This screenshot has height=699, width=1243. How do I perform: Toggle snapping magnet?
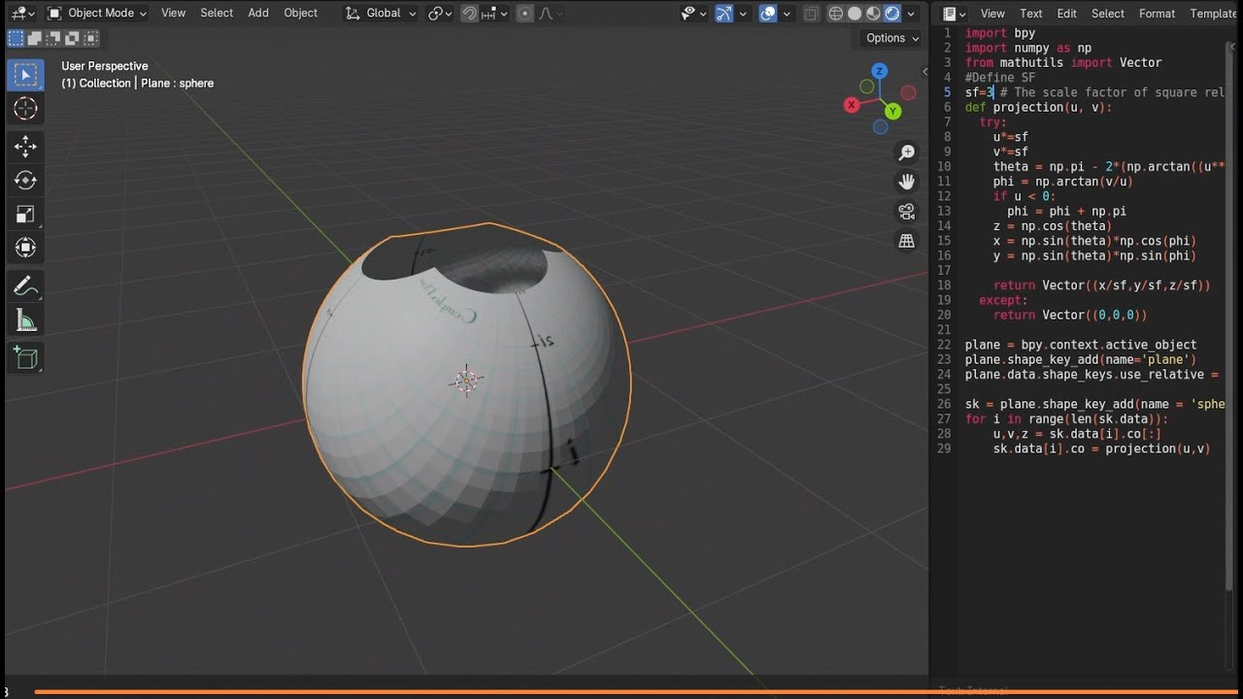470,13
